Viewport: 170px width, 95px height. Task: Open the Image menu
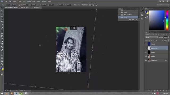14,2
